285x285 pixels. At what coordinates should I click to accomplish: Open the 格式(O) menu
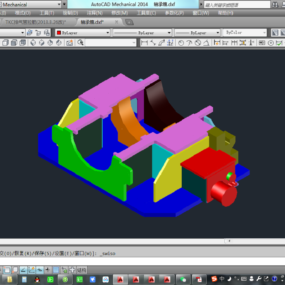tap(23, 13)
